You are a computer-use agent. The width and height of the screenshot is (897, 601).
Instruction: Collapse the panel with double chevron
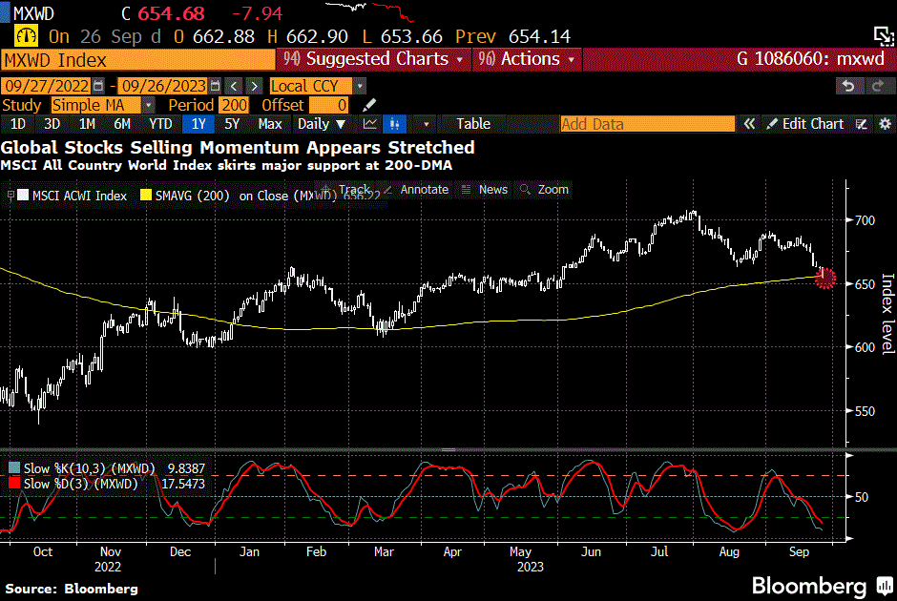[749, 123]
